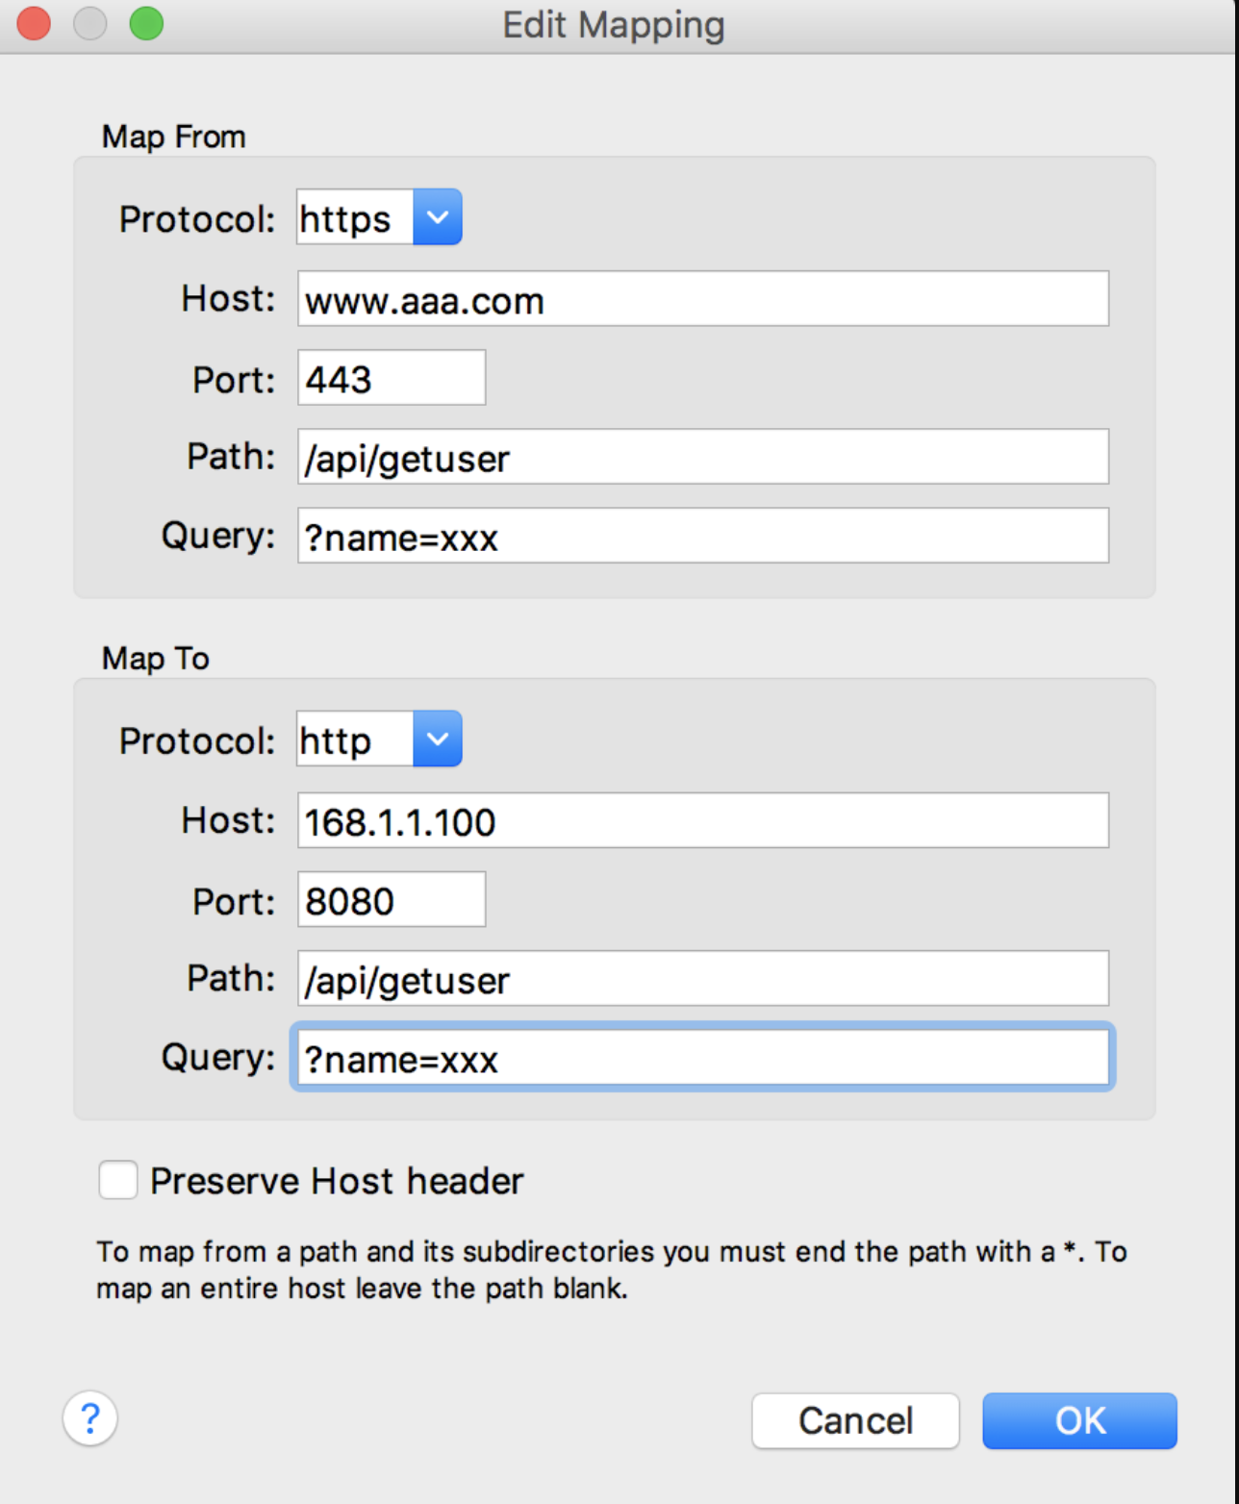Click the gray minimize window button
Screen dimensions: 1239x1504
tap(90, 23)
